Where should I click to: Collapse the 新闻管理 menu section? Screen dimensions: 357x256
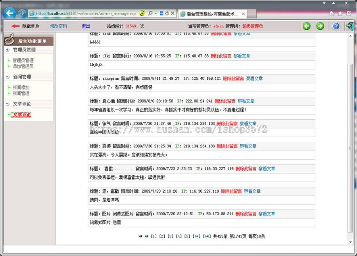[8, 77]
